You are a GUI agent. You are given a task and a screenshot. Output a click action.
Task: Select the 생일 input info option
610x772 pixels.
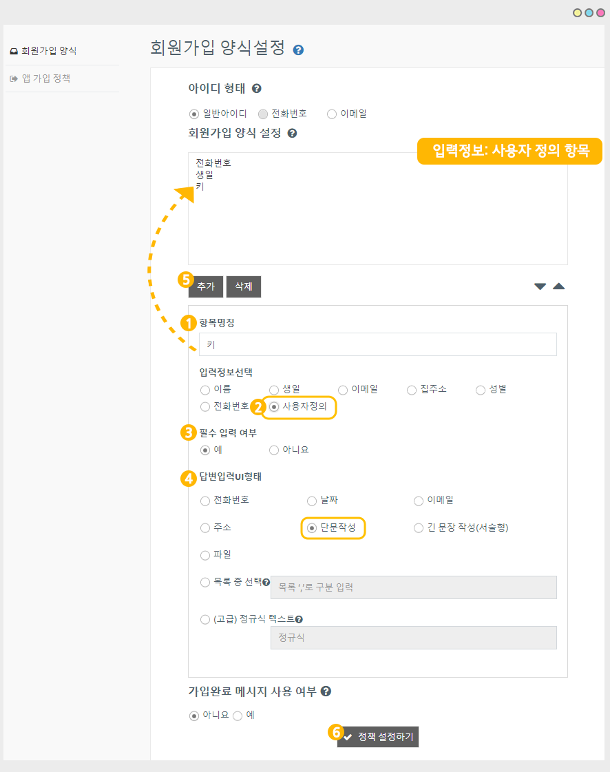click(x=274, y=390)
